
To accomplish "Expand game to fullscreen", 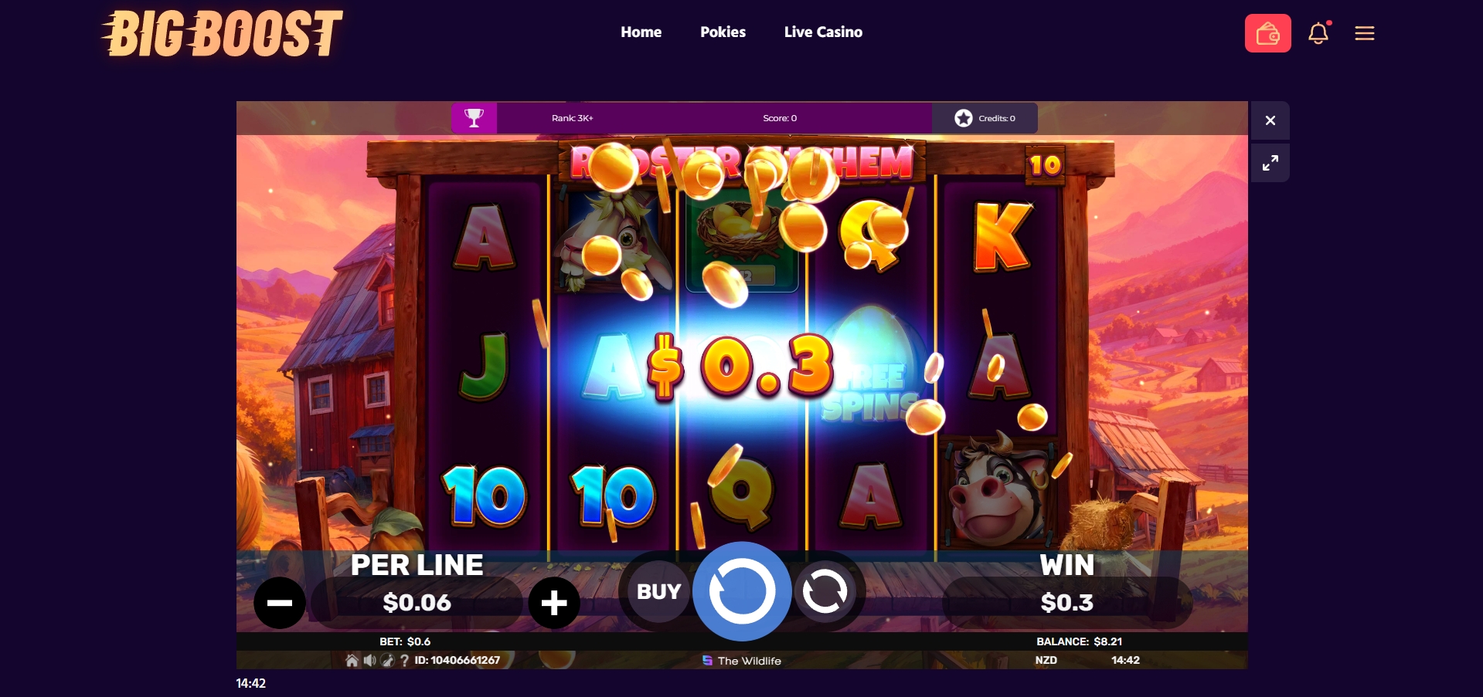I will tap(1270, 163).
